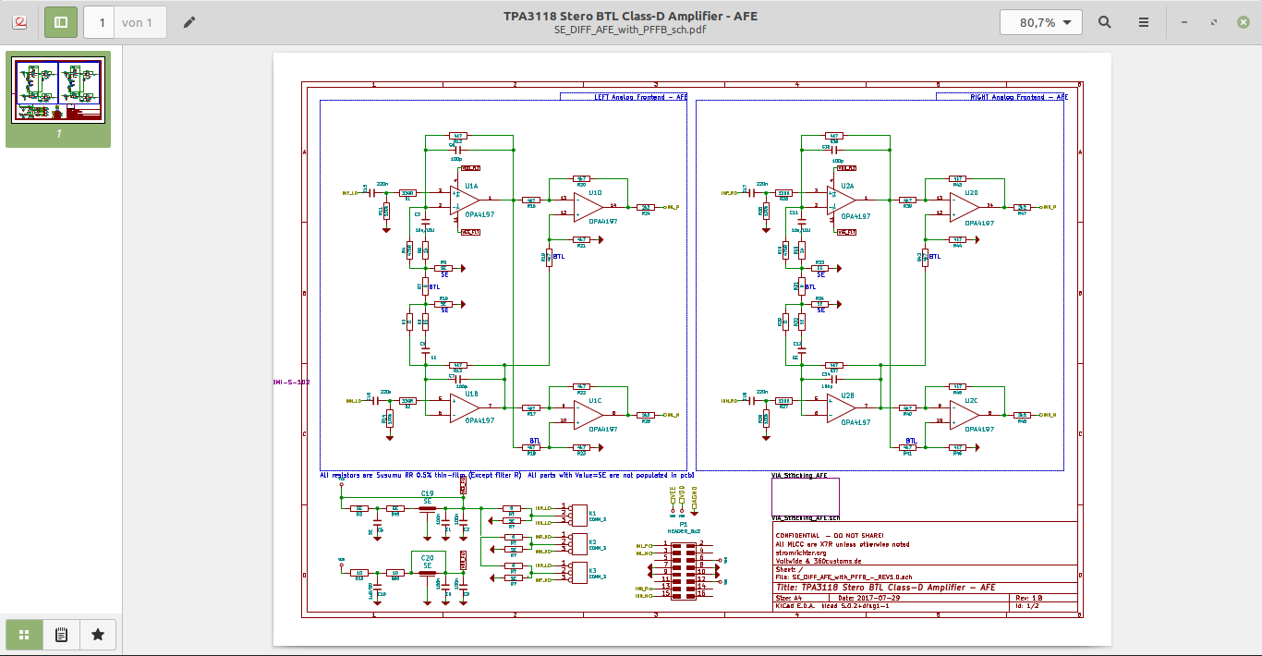Click 'All MLCC are X7R' note
Screen dimensions: 1262x656
843,544
